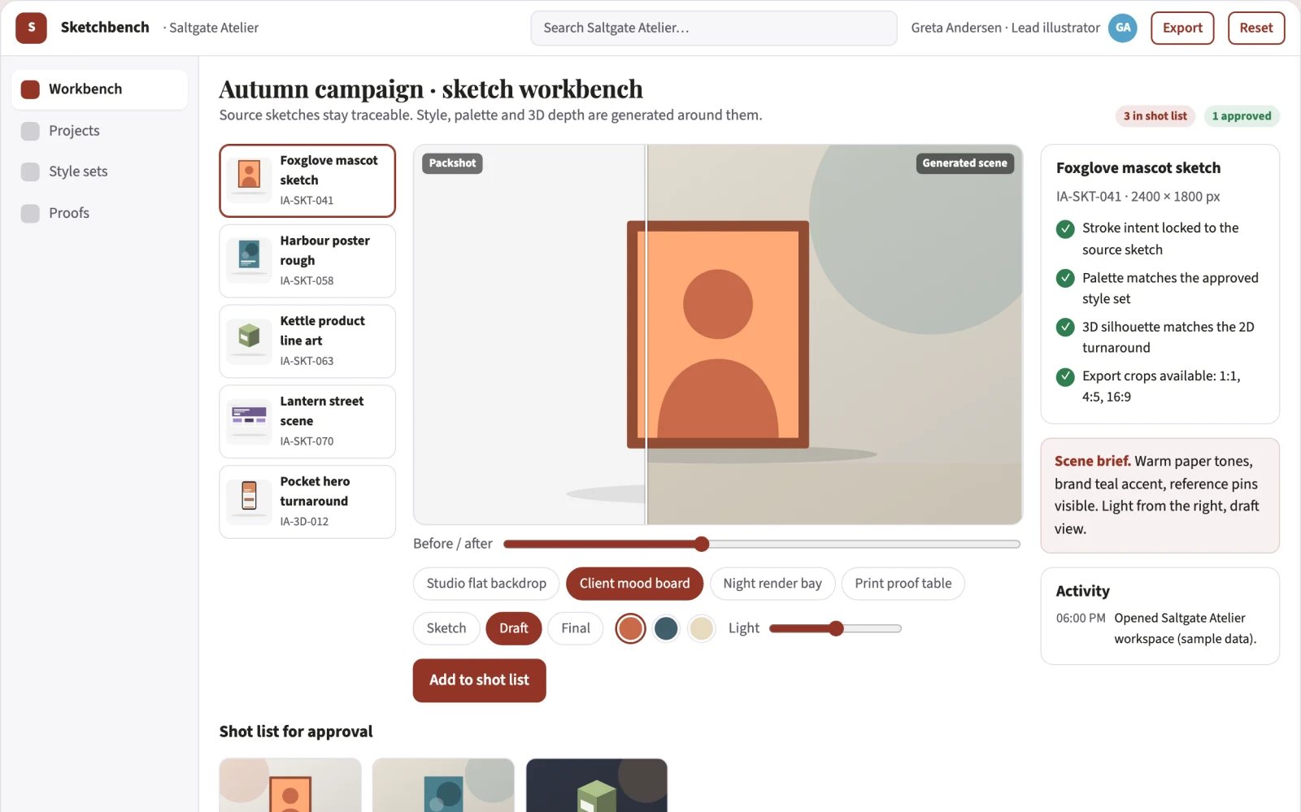Open the teal harbour shot list thumbnail
1301x812 pixels.
[443, 785]
